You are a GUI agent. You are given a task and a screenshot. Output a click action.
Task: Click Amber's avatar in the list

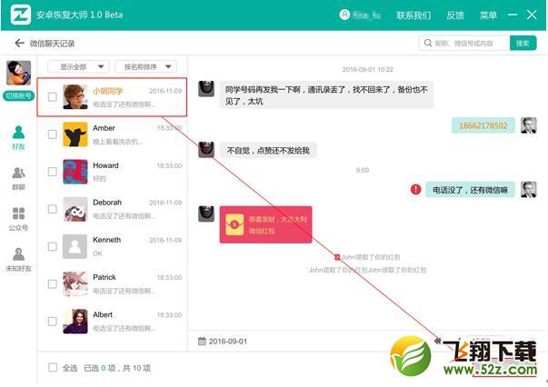coord(75,134)
